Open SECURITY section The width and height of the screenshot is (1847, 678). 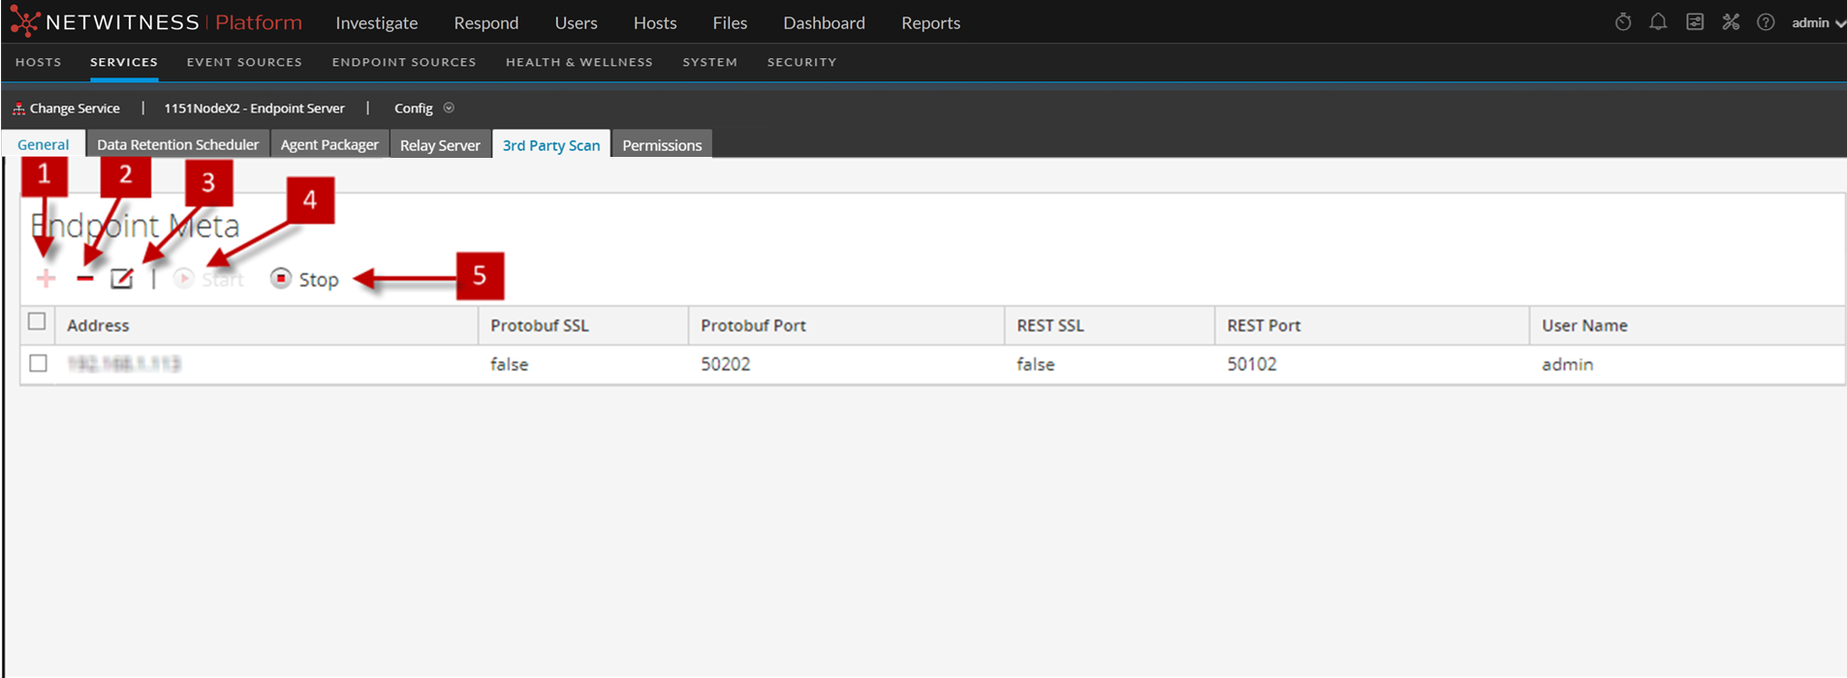801,62
